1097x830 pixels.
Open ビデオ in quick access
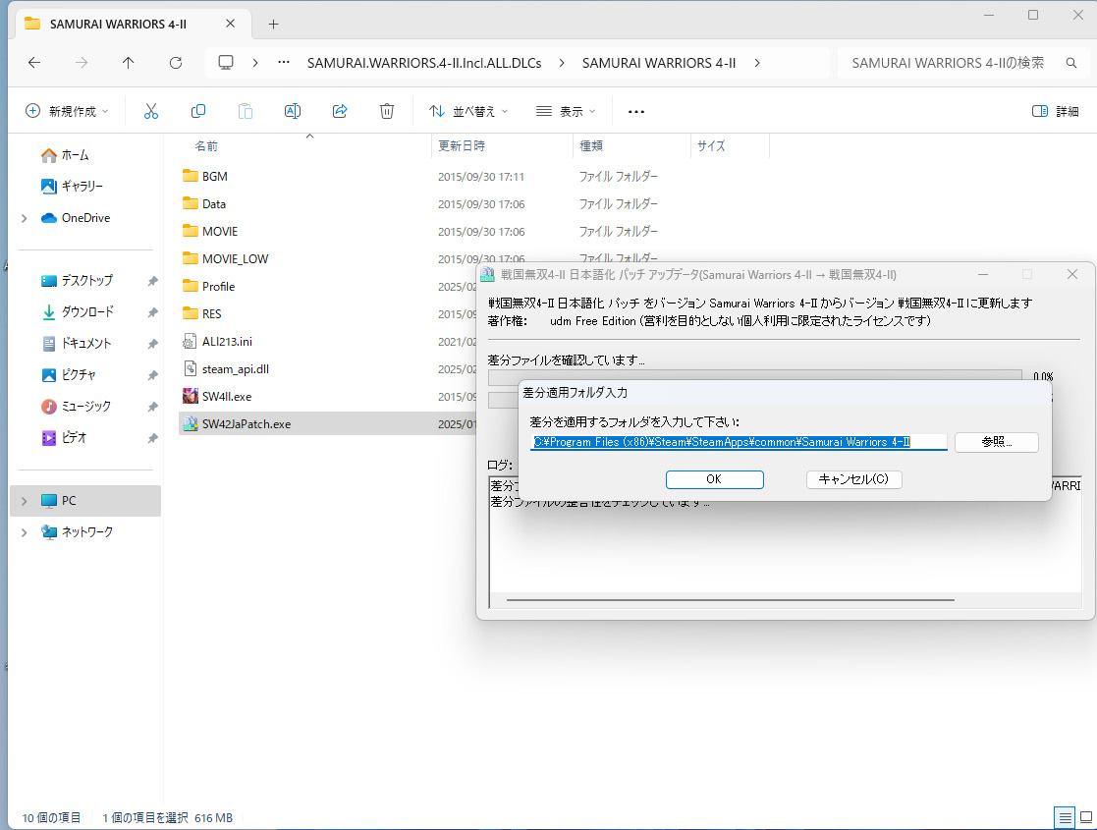click(x=64, y=438)
